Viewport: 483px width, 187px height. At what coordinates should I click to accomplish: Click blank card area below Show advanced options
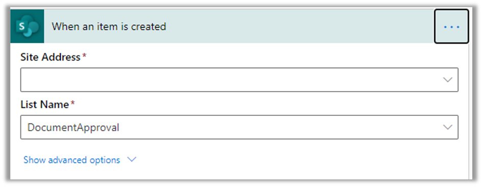[x=239, y=173]
